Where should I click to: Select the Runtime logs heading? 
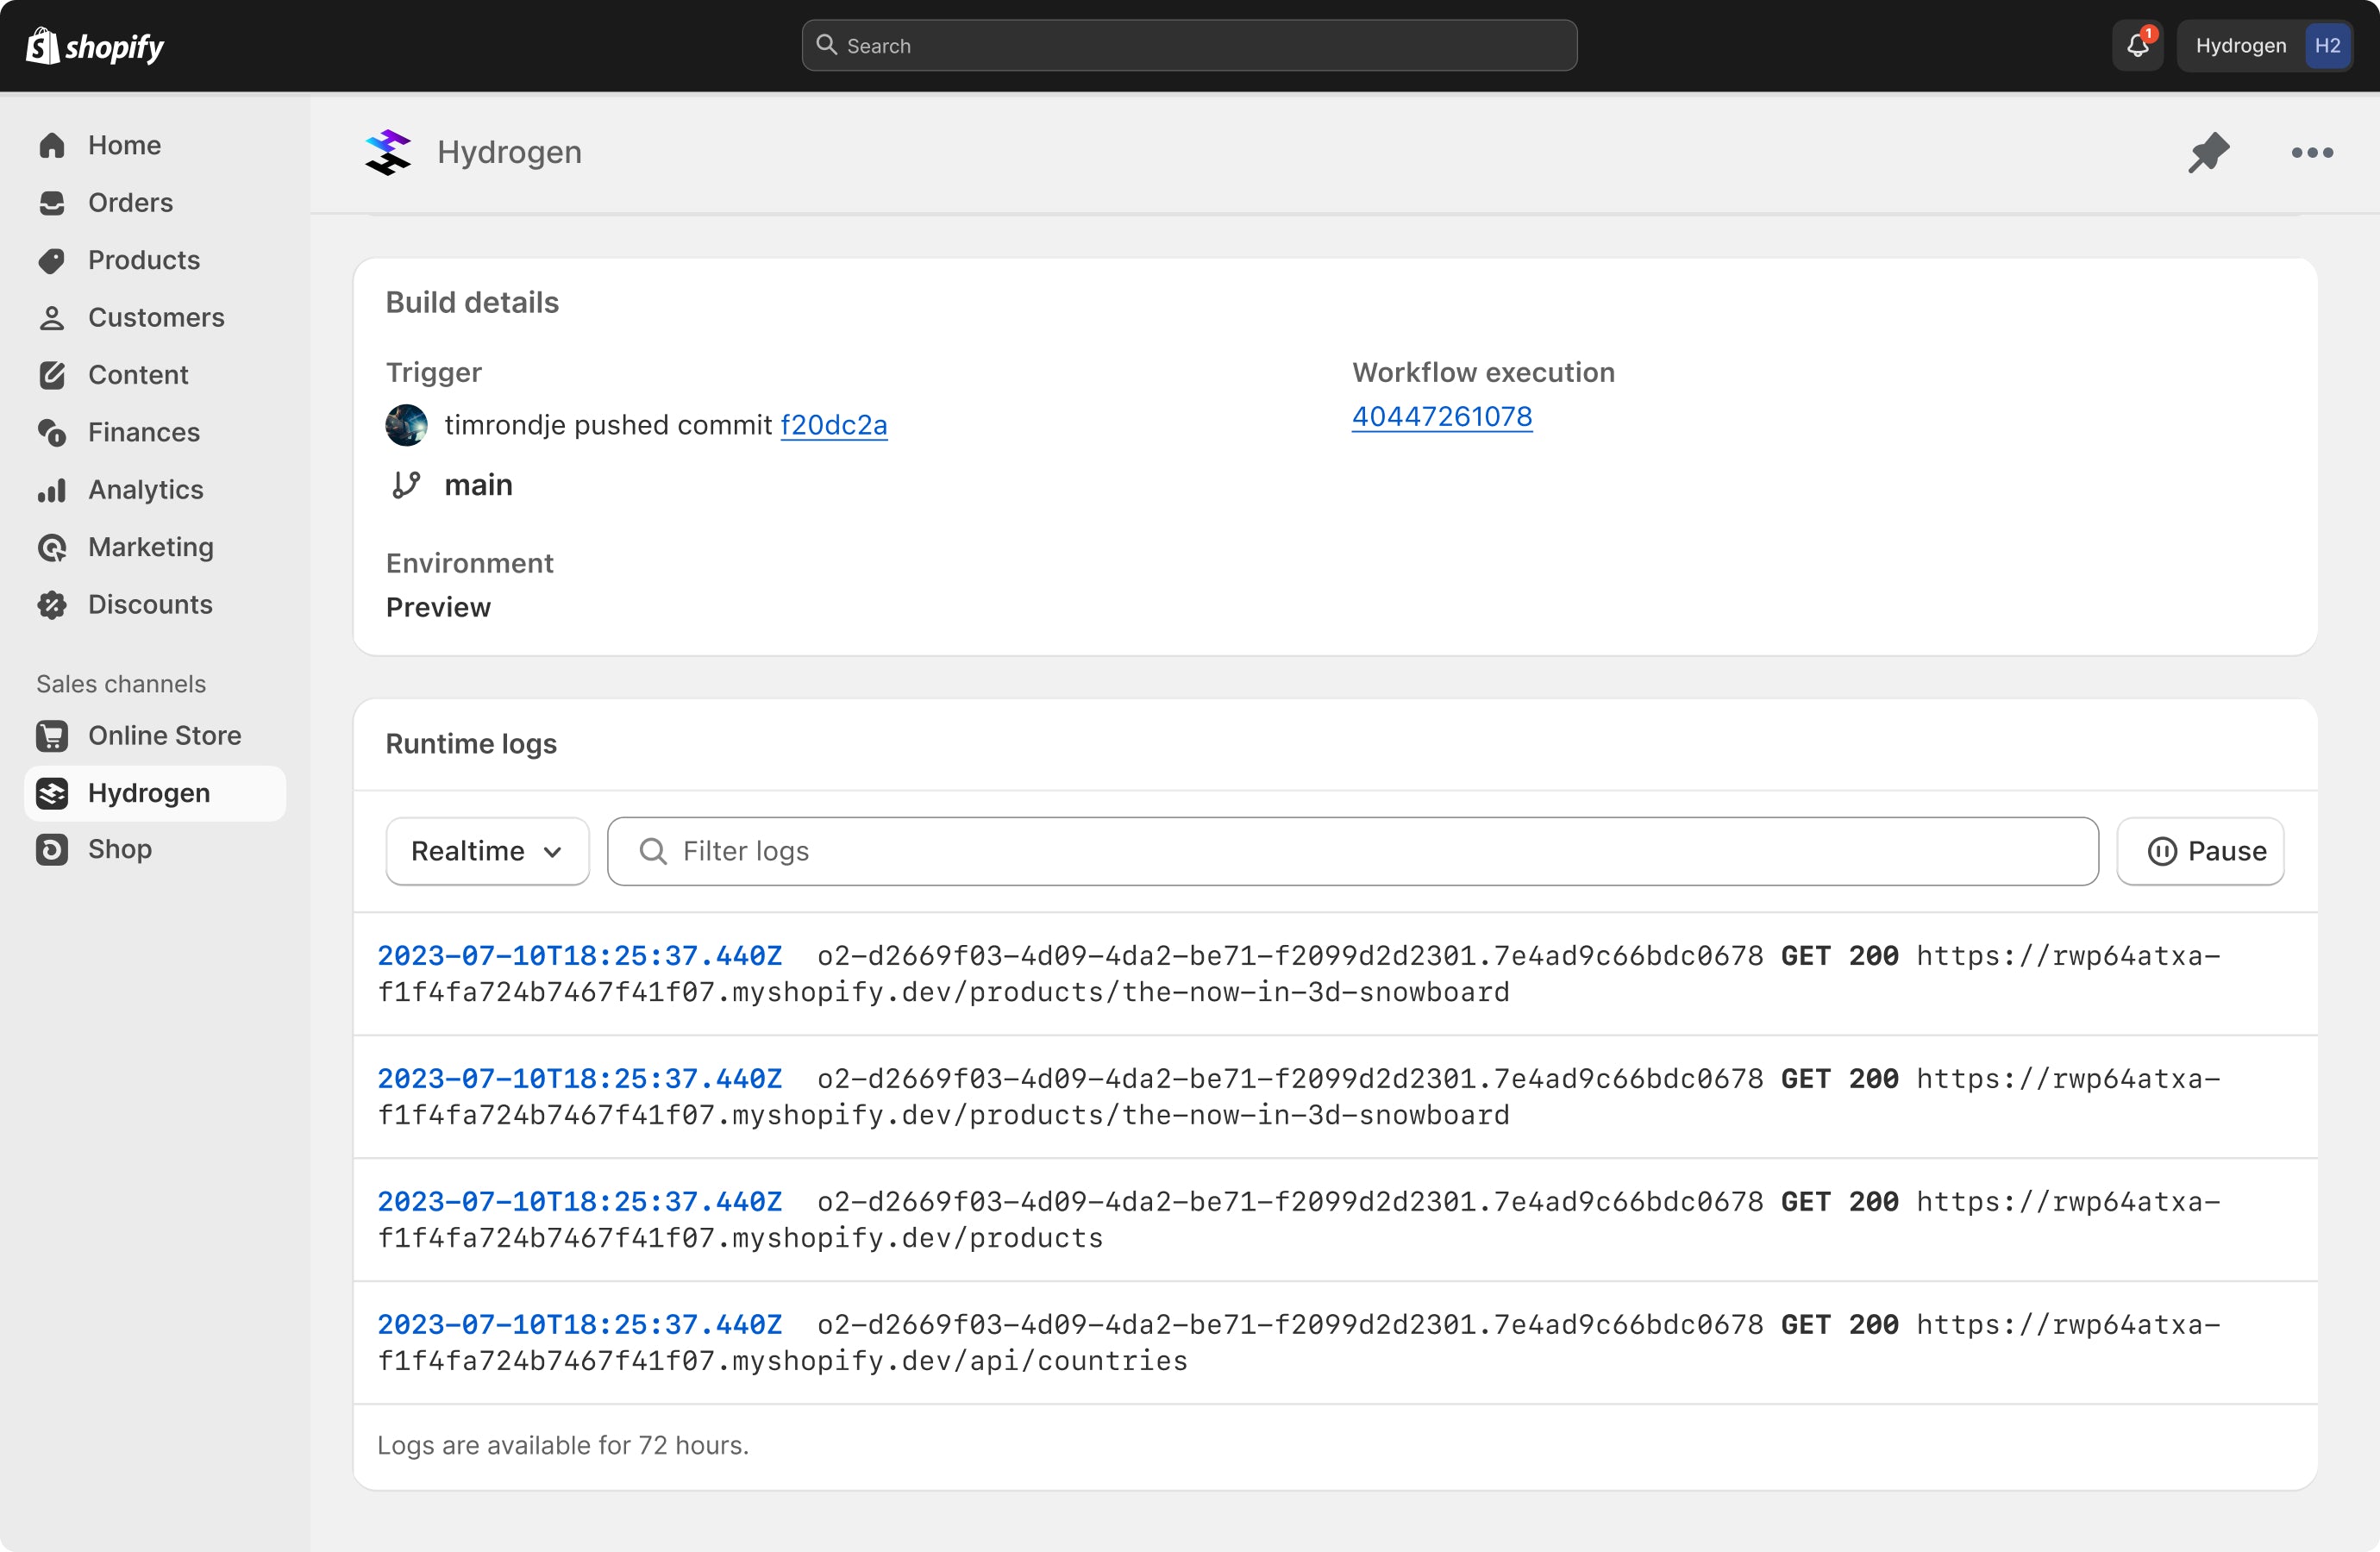[x=471, y=744]
